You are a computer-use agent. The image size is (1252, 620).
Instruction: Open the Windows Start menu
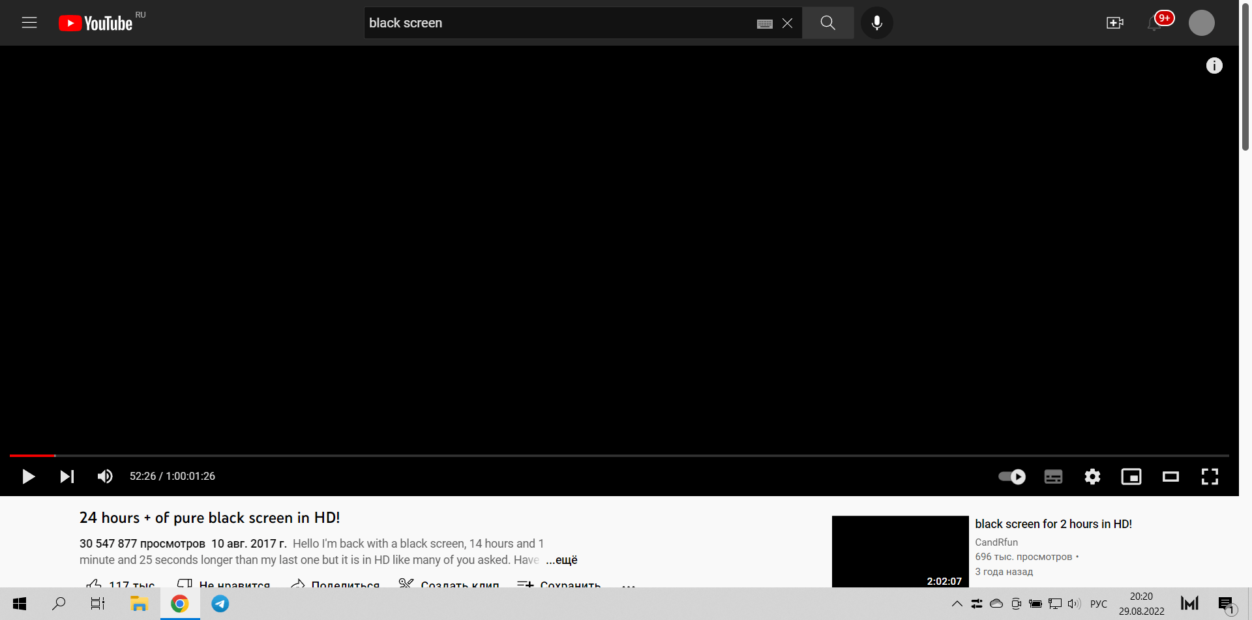coord(20,604)
